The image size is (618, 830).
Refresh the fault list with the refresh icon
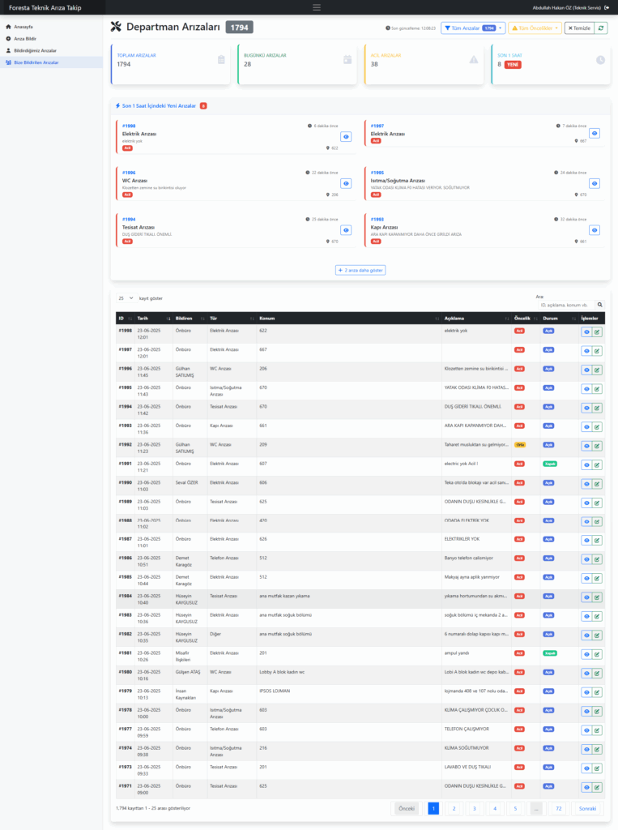[601, 28]
